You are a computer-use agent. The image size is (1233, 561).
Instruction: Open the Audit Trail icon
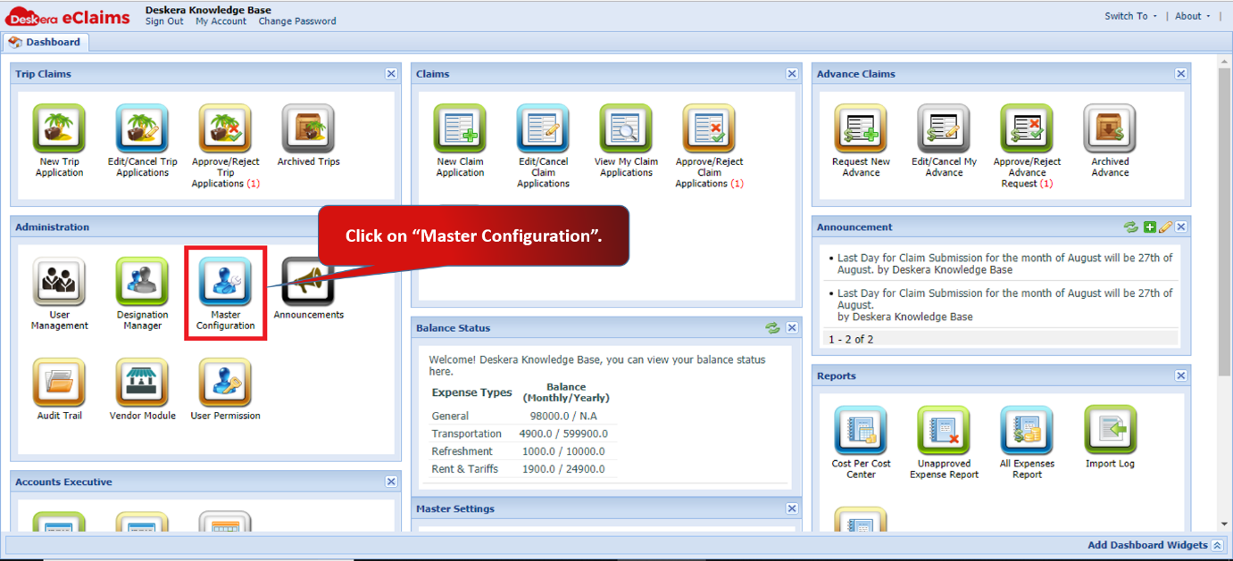[x=59, y=383]
